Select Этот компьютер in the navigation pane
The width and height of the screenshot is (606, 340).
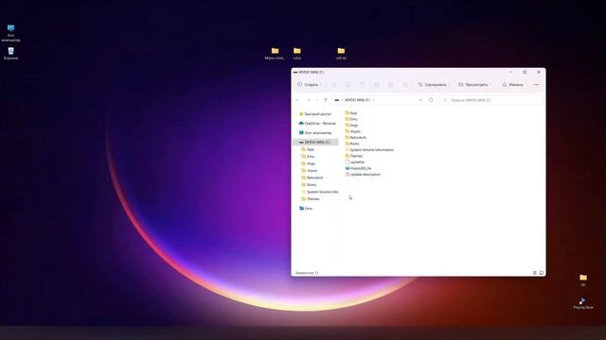coord(315,132)
